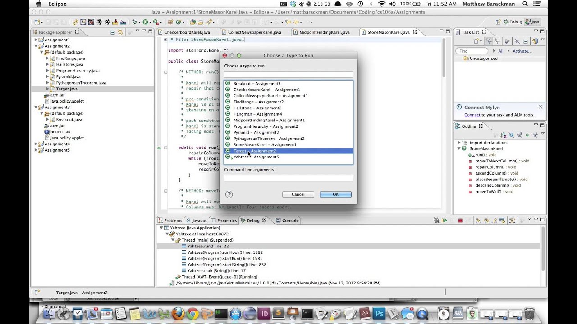Click the Command line arguments field

click(x=288, y=178)
